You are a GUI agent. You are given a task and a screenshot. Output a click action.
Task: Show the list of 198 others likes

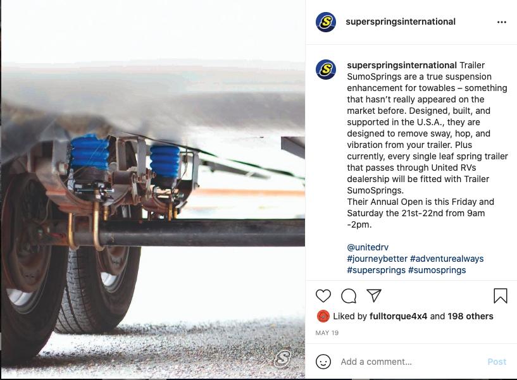(470, 316)
